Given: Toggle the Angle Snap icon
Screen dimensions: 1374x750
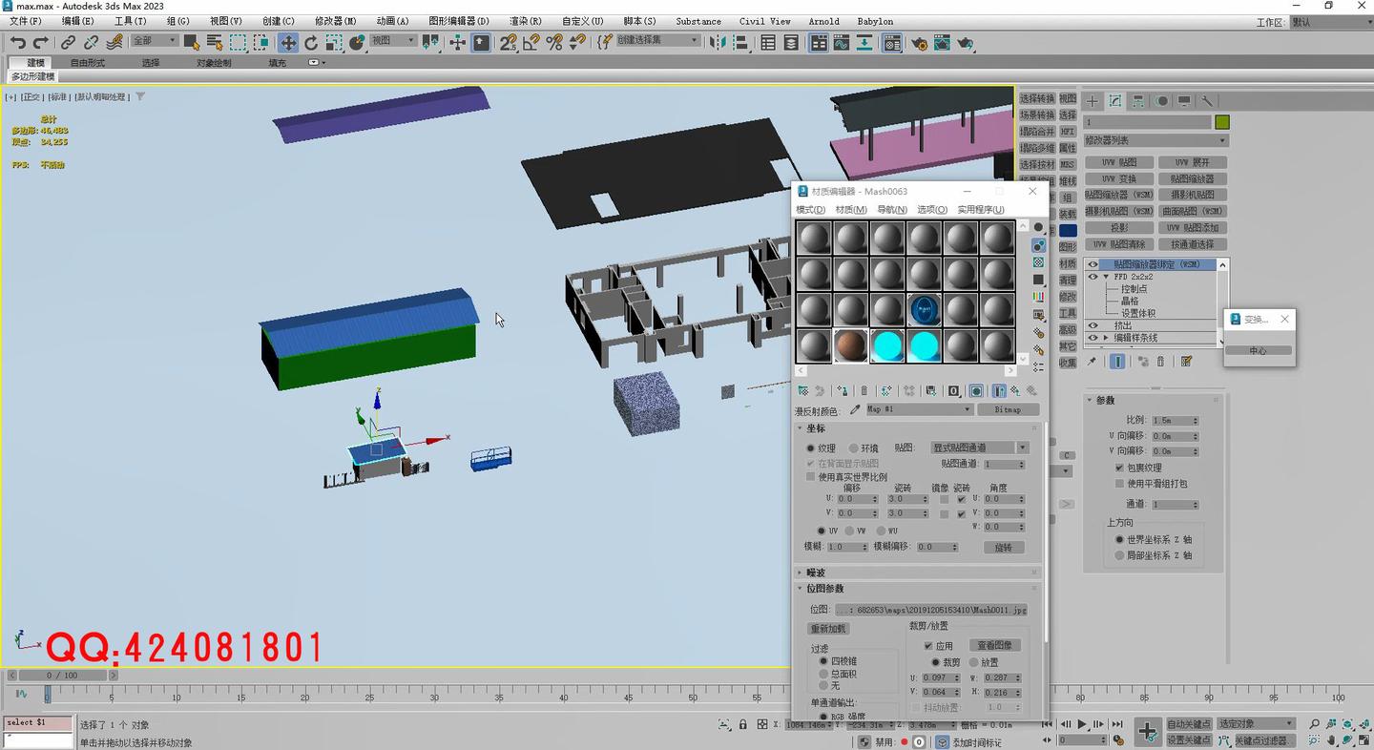Looking at the screenshot, I should [531, 42].
